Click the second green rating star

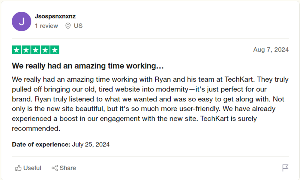[26, 50]
